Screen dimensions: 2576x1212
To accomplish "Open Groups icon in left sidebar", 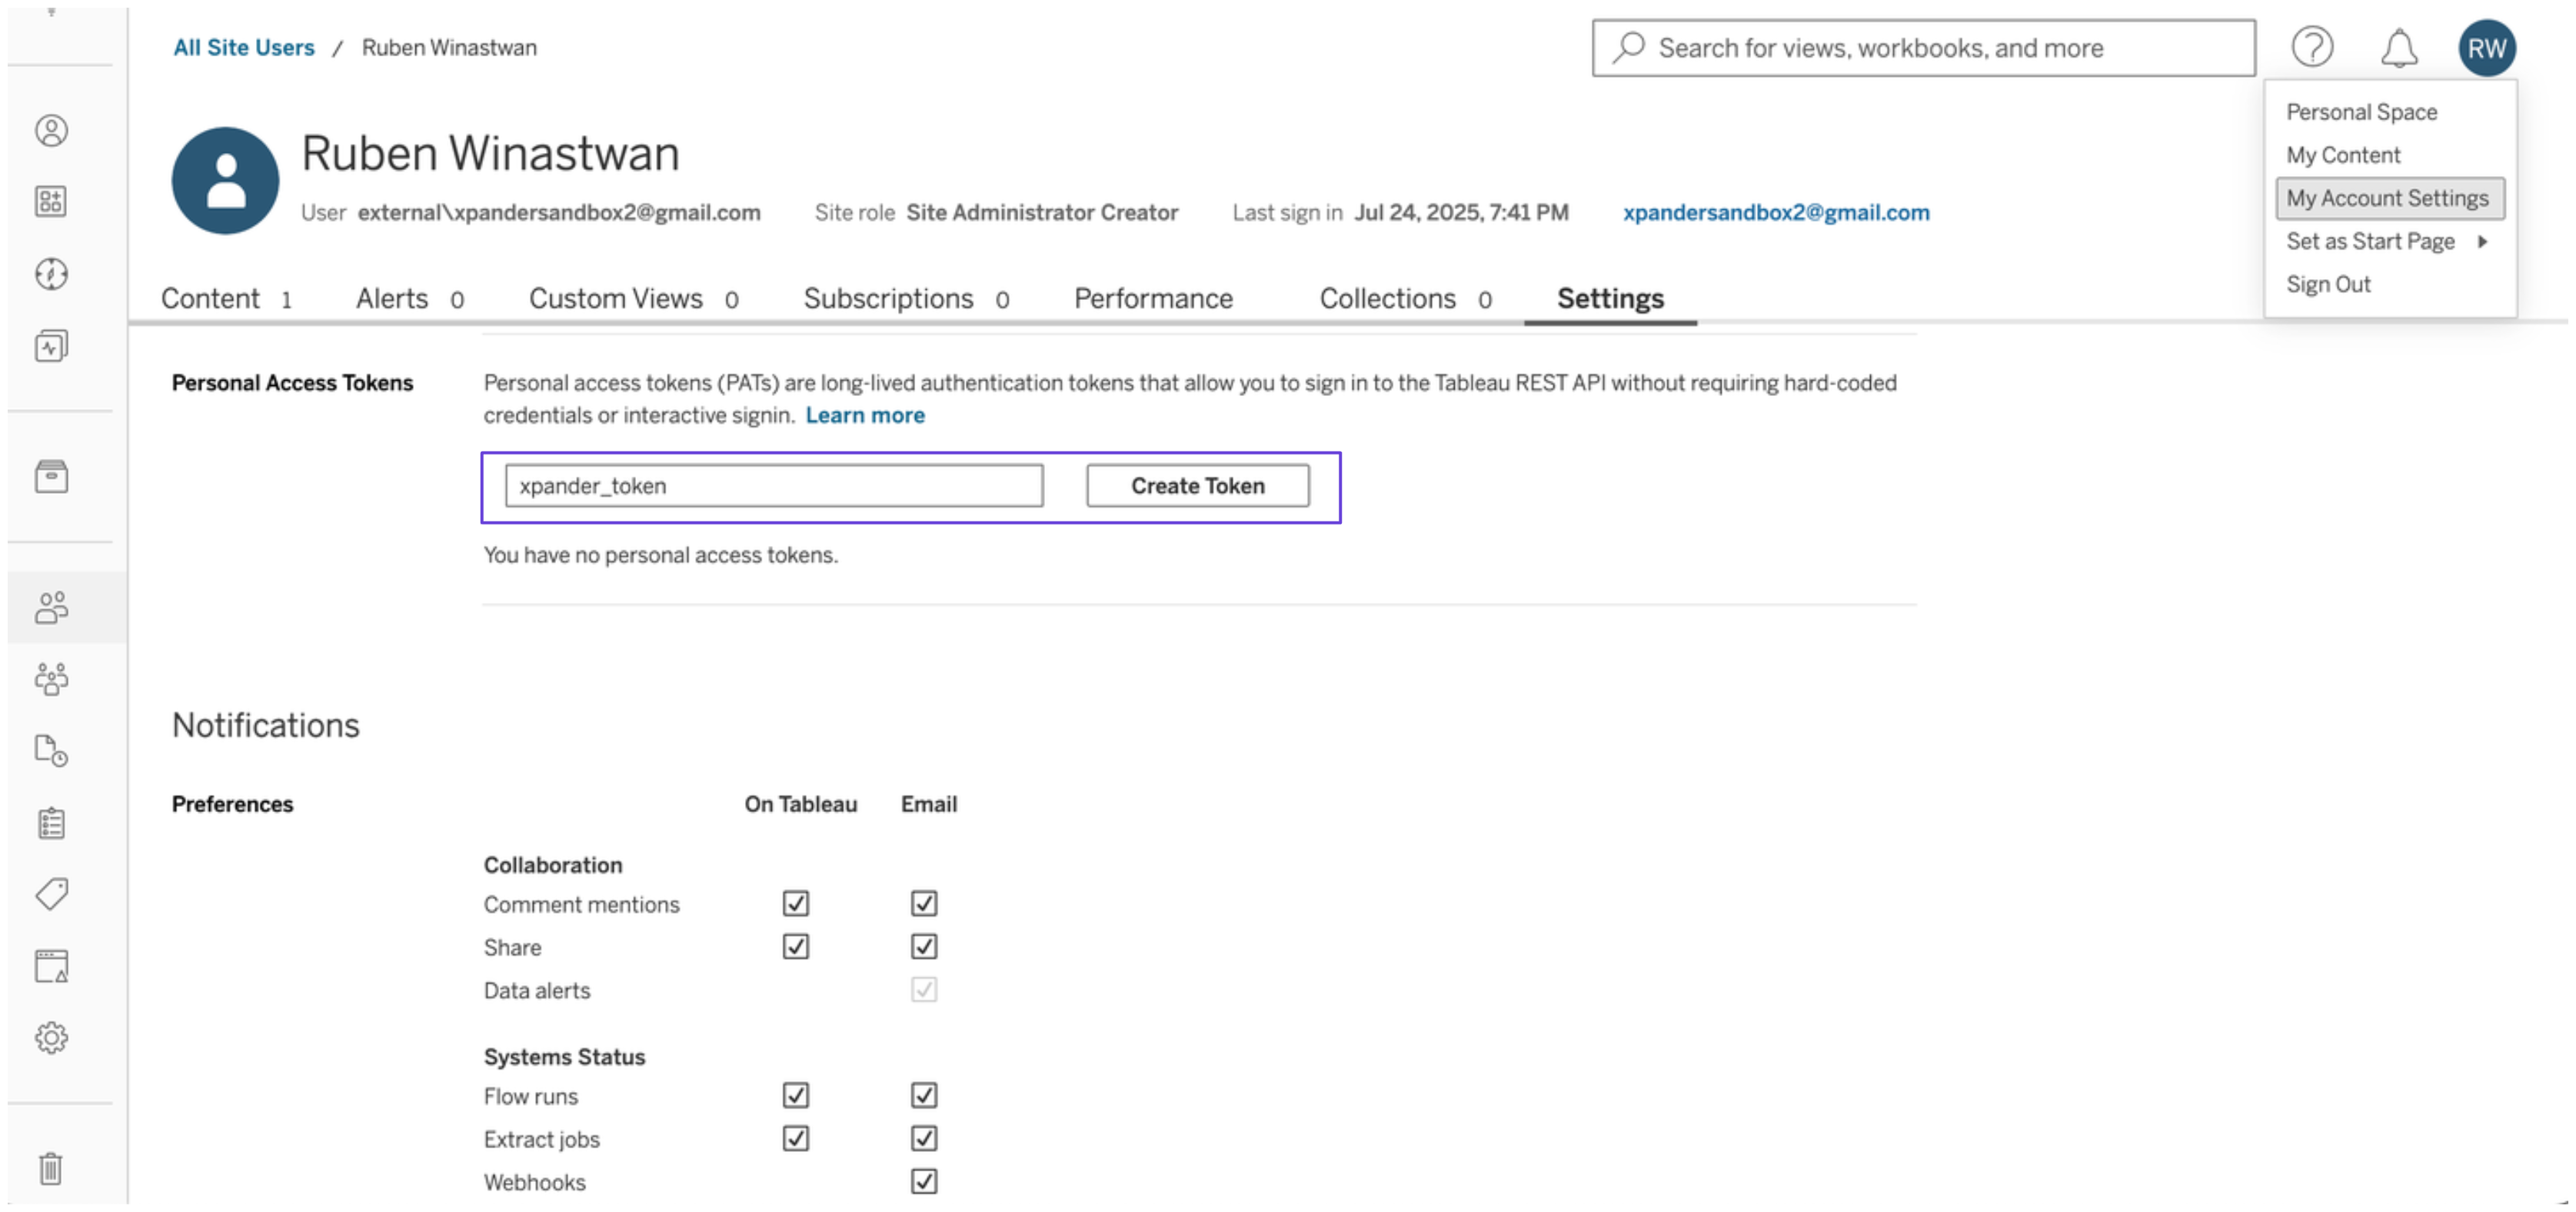I will [52, 679].
